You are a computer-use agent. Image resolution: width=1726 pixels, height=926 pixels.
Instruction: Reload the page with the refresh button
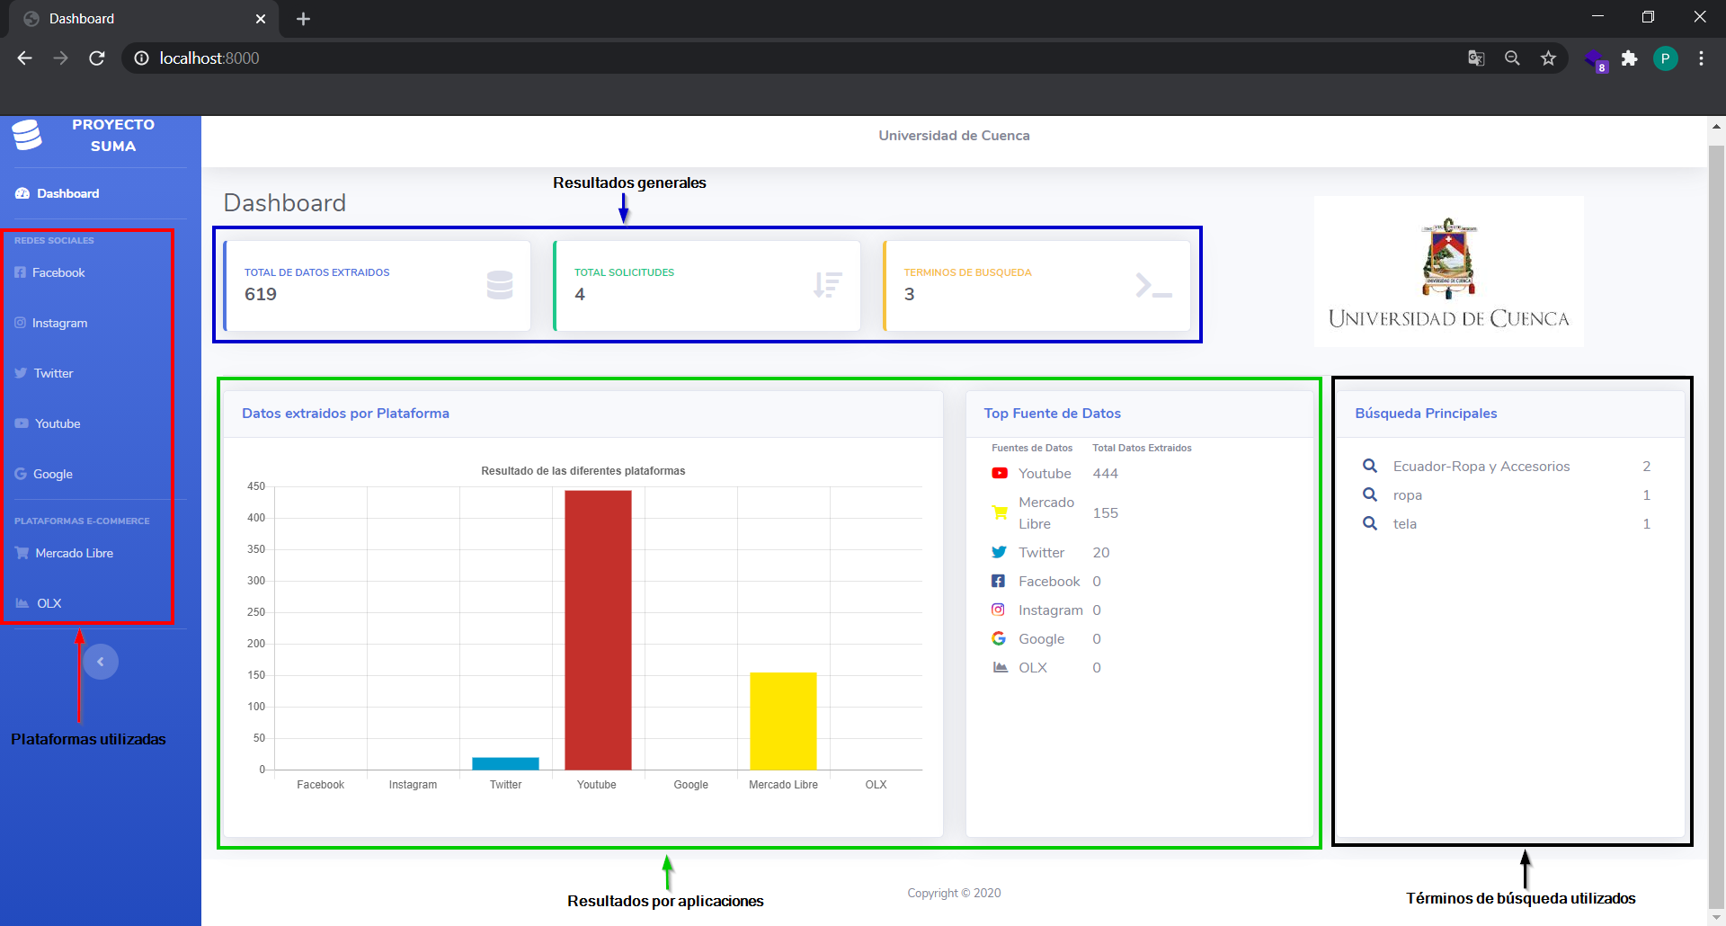[97, 58]
